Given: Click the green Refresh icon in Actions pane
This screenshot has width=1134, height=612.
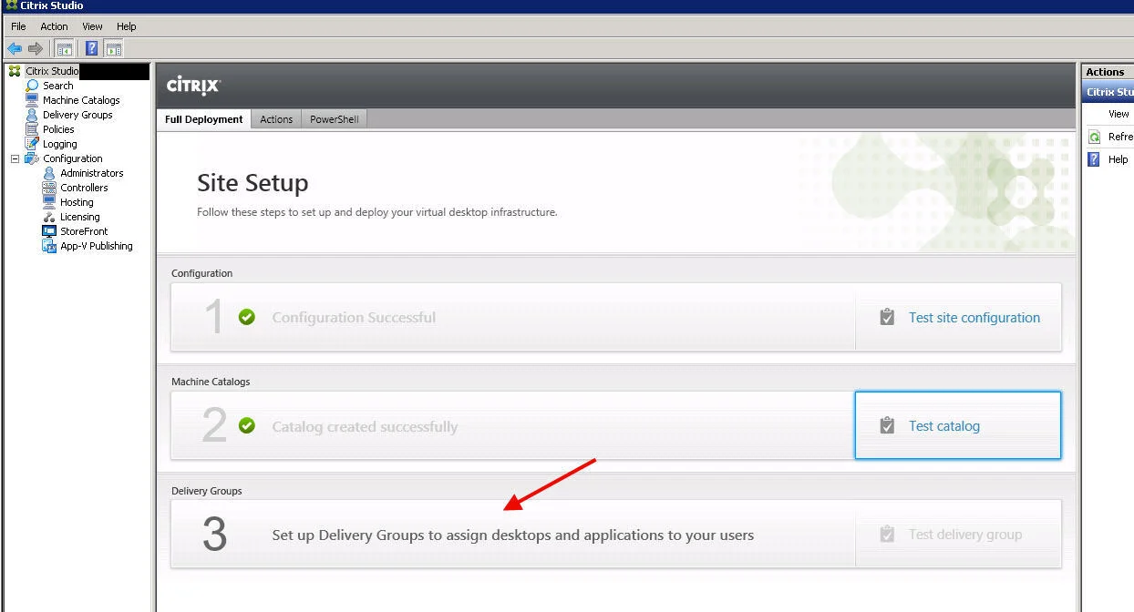Looking at the screenshot, I should [x=1095, y=138].
